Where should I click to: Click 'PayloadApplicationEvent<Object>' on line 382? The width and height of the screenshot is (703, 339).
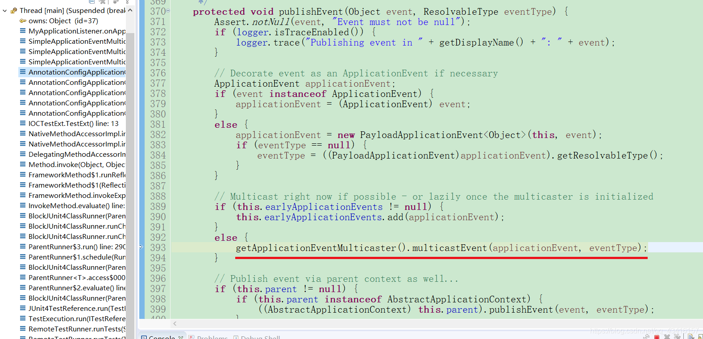[x=443, y=135]
